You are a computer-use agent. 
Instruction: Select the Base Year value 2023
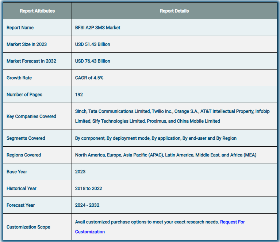(80, 172)
